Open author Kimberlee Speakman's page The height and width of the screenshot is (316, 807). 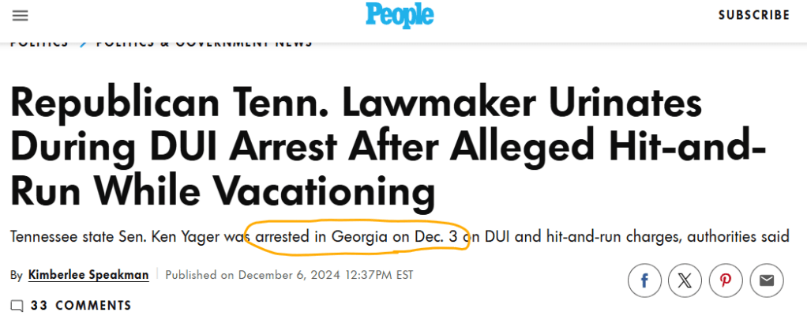(x=88, y=275)
